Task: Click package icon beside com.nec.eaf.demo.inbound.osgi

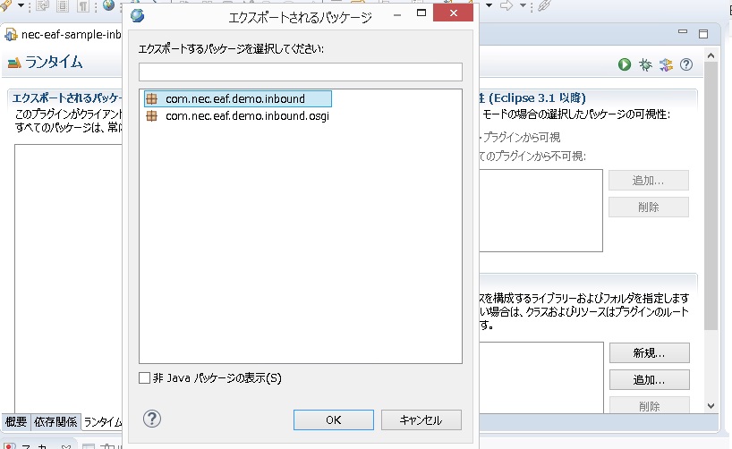Action: 152,115
